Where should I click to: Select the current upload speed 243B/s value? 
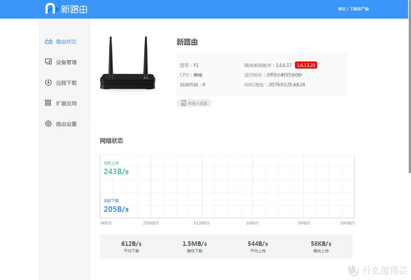(116, 172)
